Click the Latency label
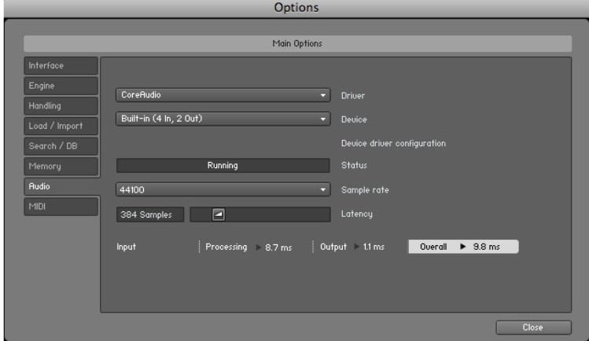 point(357,214)
